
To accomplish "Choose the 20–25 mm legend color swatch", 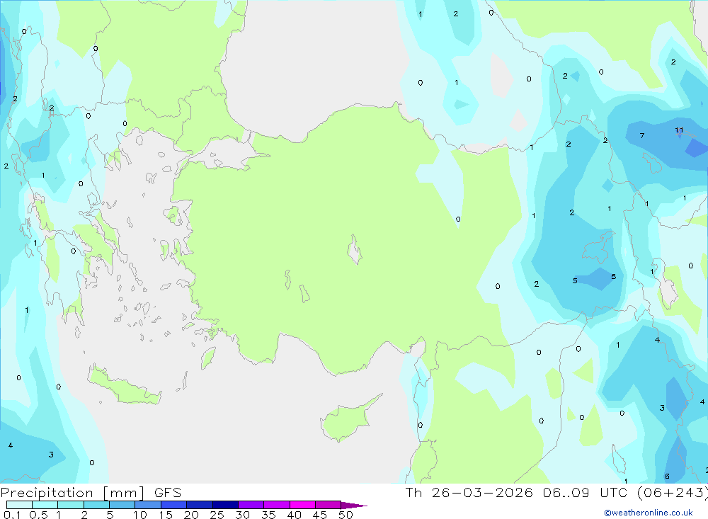I will tap(200, 505).
